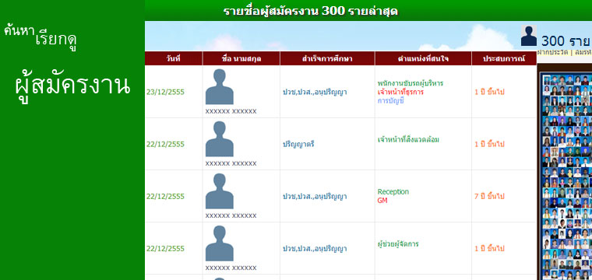
Task: Click the ปริญญาตรี education cell
Action: click(x=298, y=145)
